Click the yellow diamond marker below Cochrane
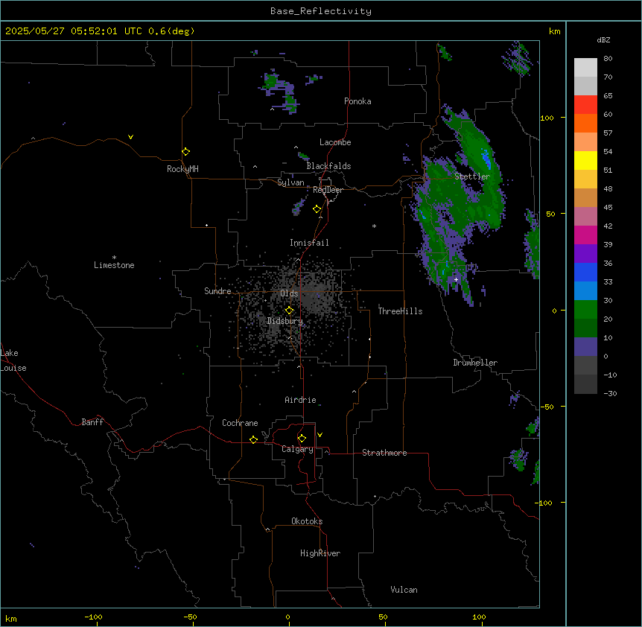 253,439
